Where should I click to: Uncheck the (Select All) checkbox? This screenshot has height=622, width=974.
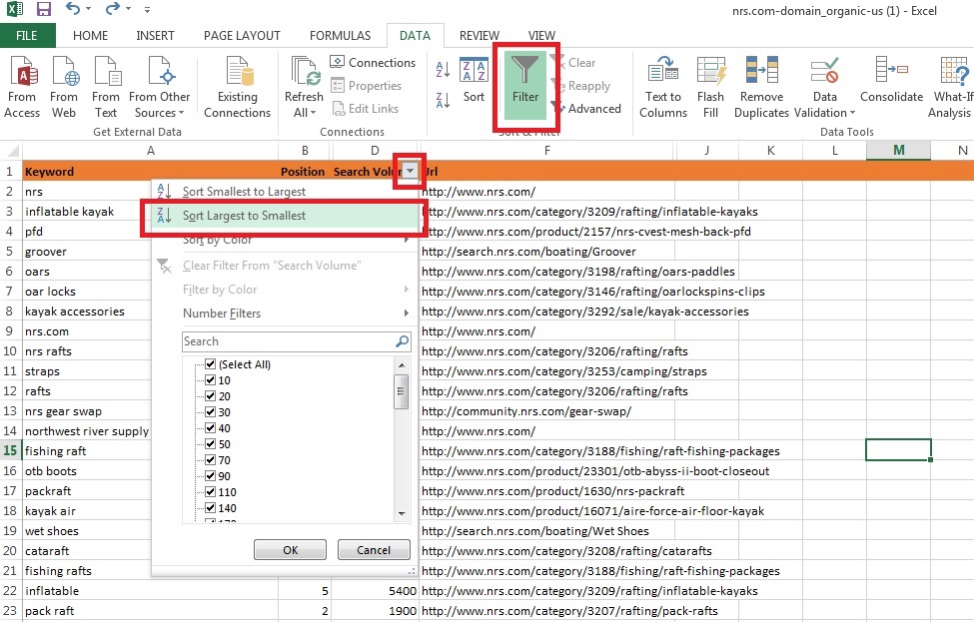tap(210, 365)
